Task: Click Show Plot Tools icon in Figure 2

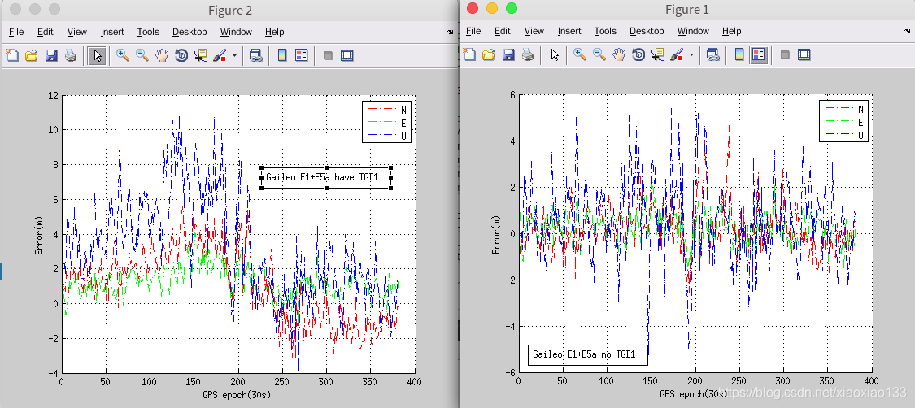Action: [347, 55]
